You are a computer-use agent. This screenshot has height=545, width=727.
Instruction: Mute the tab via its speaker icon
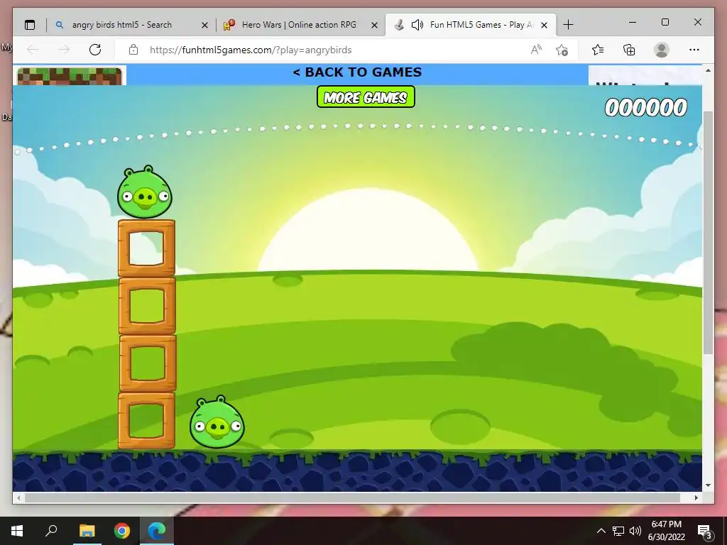(417, 25)
